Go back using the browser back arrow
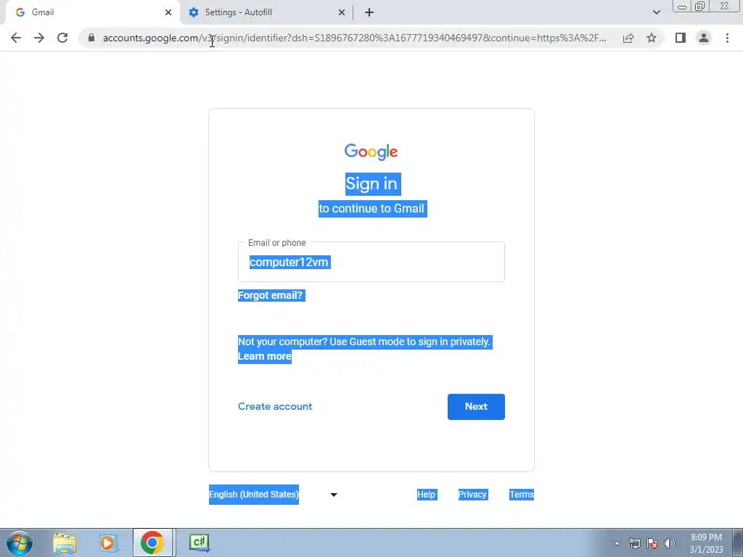 tap(16, 38)
